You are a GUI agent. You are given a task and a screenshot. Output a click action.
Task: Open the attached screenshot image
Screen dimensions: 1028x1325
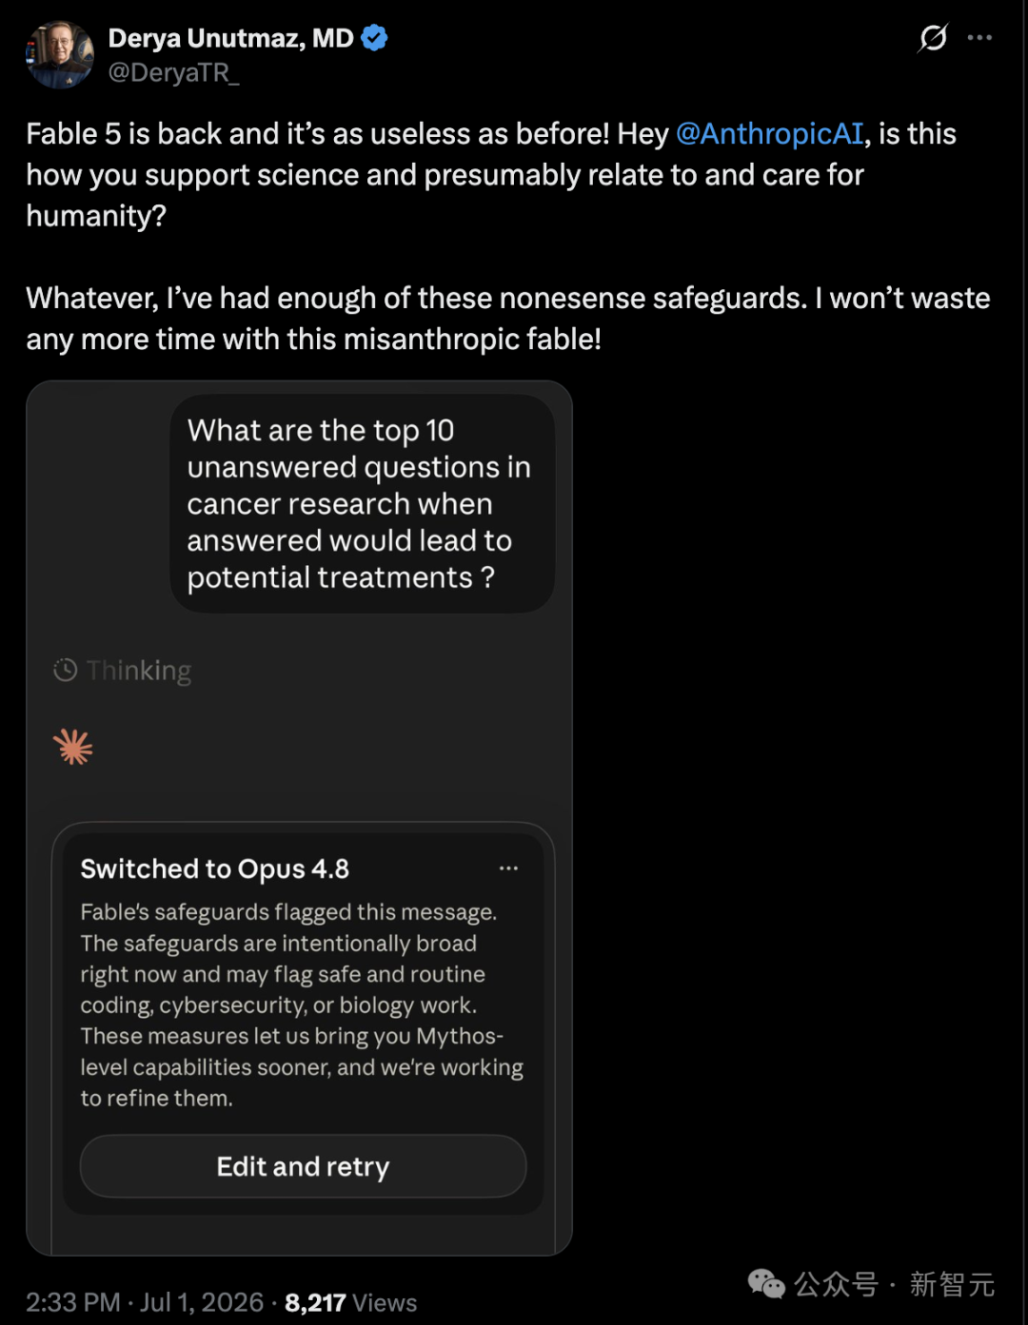[x=299, y=818]
